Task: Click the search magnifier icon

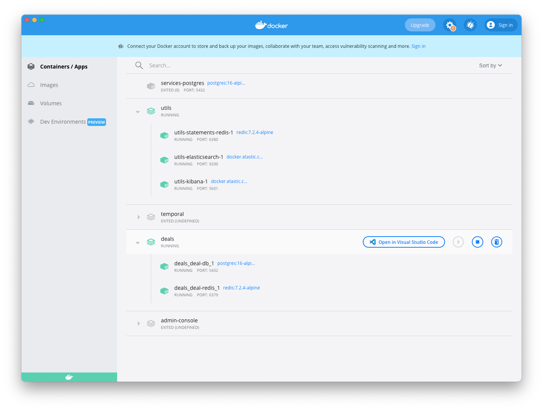Action: (x=139, y=65)
